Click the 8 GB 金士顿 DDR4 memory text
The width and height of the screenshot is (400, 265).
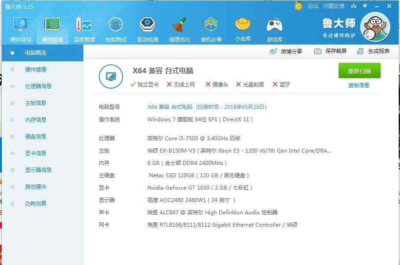[187, 163]
